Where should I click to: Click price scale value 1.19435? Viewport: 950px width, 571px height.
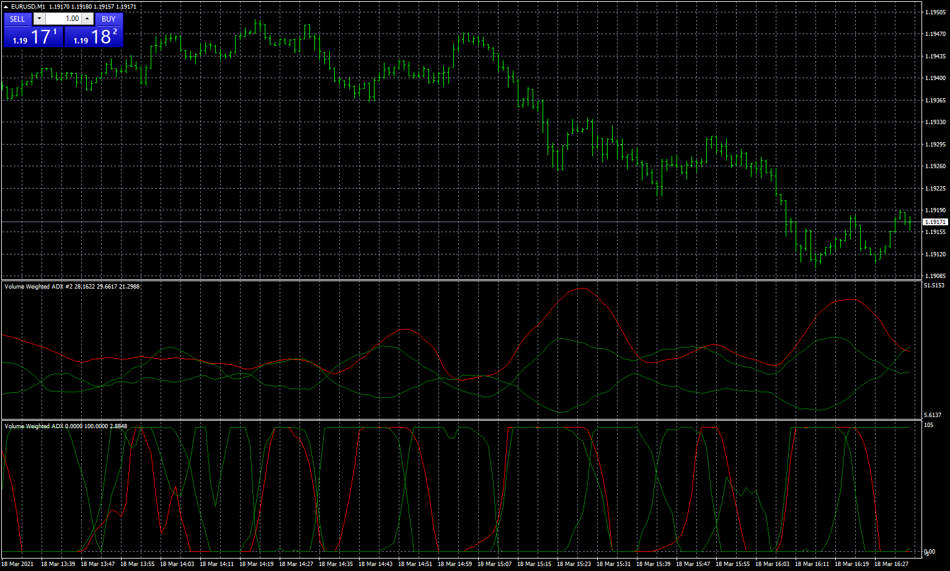pyautogui.click(x=935, y=56)
